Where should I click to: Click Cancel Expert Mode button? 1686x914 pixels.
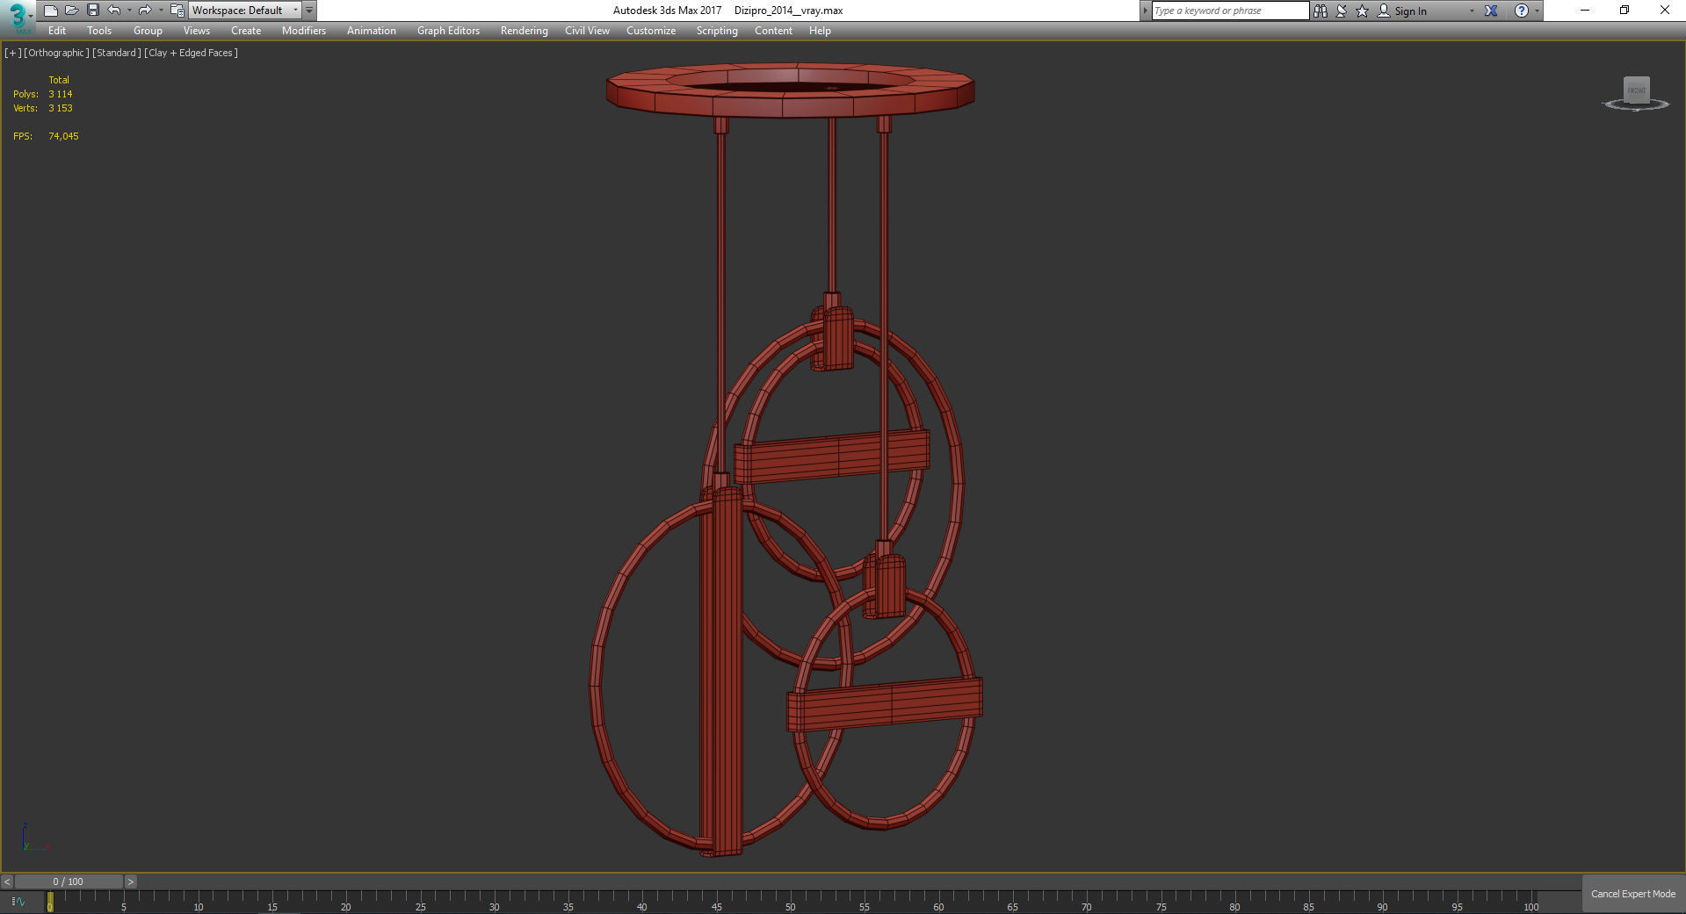coord(1633,894)
